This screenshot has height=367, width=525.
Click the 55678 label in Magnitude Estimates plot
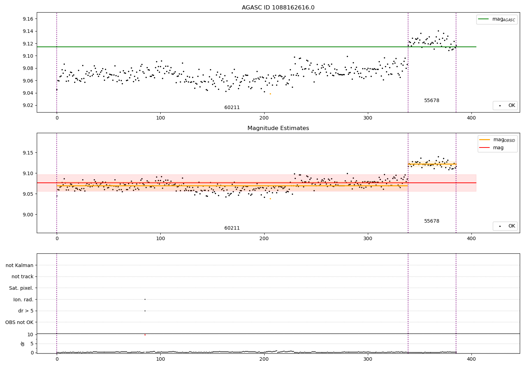pos(432,221)
